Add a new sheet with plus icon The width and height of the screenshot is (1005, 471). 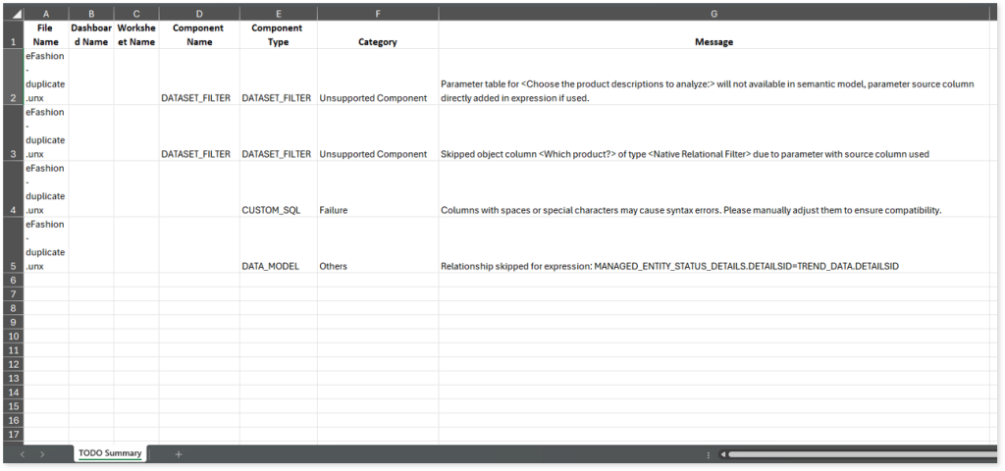[x=179, y=454]
